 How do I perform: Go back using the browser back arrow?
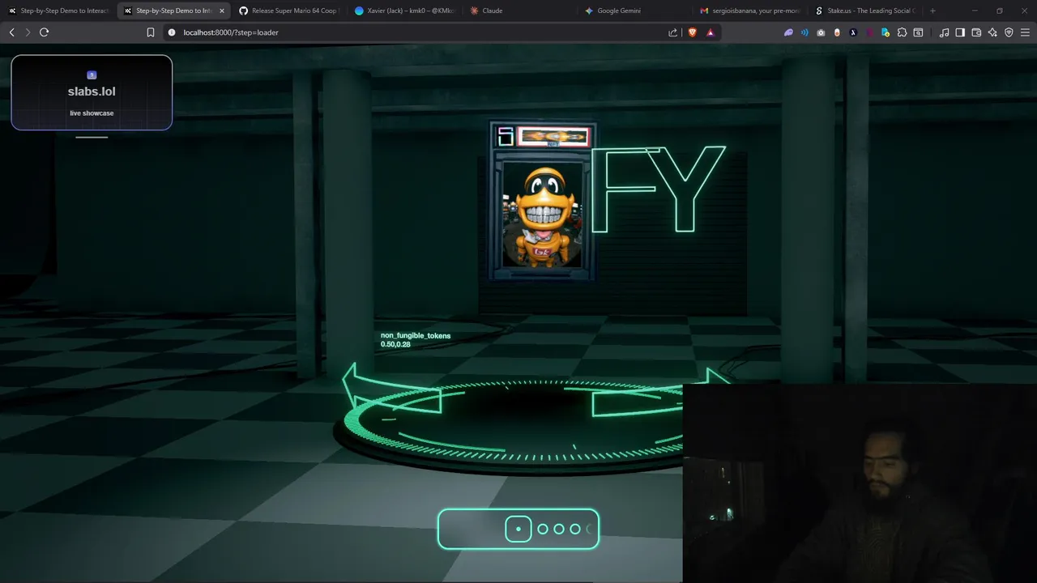[11, 32]
